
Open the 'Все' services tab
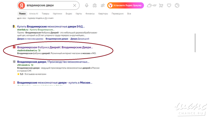click(129, 14)
